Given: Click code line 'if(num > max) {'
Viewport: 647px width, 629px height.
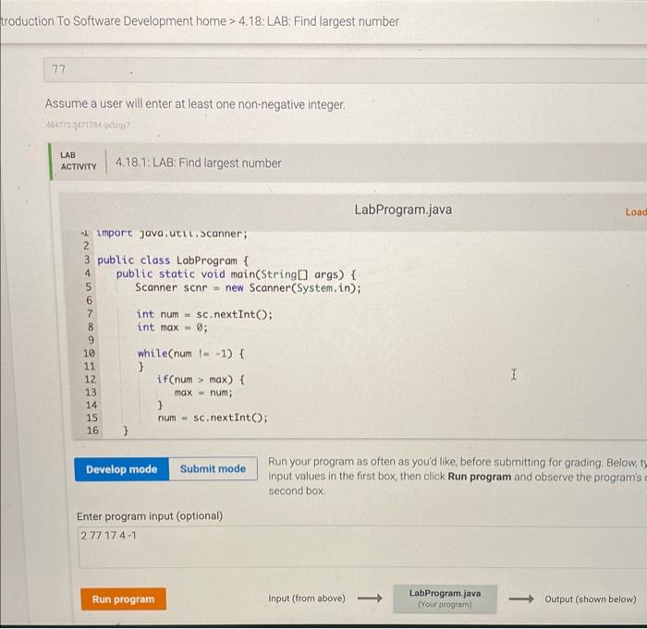Looking at the screenshot, I should pyautogui.click(x=201, y=380).
